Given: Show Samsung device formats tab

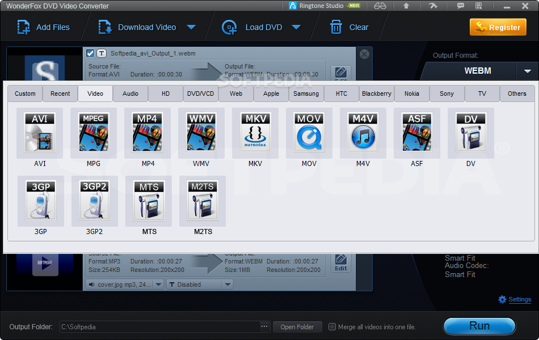Looking at the screenshot, I should (x=306, y=93).
